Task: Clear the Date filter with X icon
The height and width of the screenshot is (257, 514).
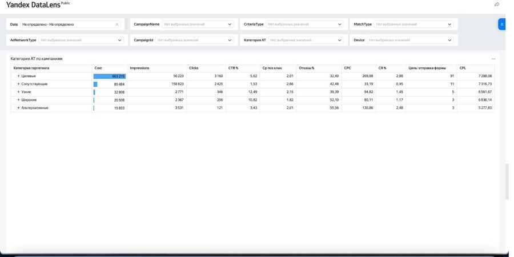Action: point(117,24)
